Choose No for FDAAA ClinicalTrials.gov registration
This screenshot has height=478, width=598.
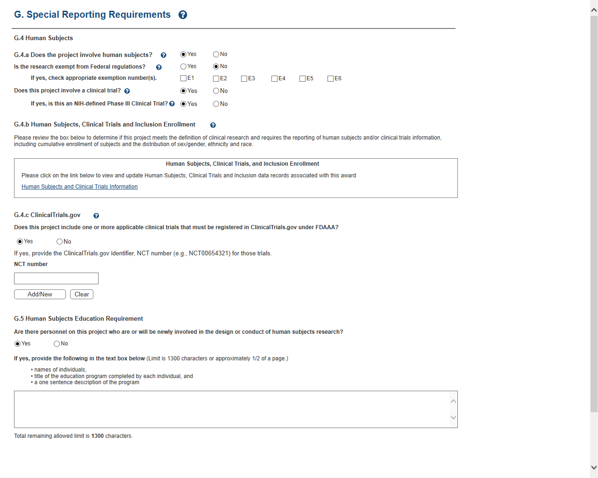[x=59, y=242]
